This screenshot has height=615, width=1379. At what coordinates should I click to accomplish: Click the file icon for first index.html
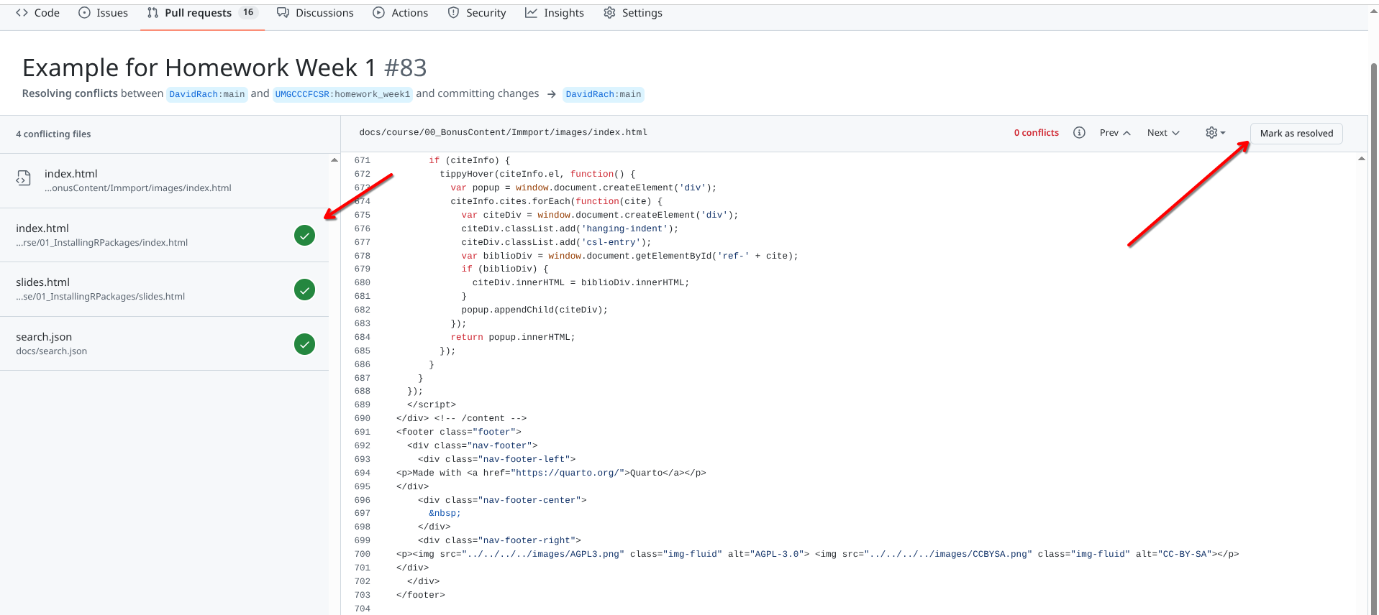pos(24,178)
